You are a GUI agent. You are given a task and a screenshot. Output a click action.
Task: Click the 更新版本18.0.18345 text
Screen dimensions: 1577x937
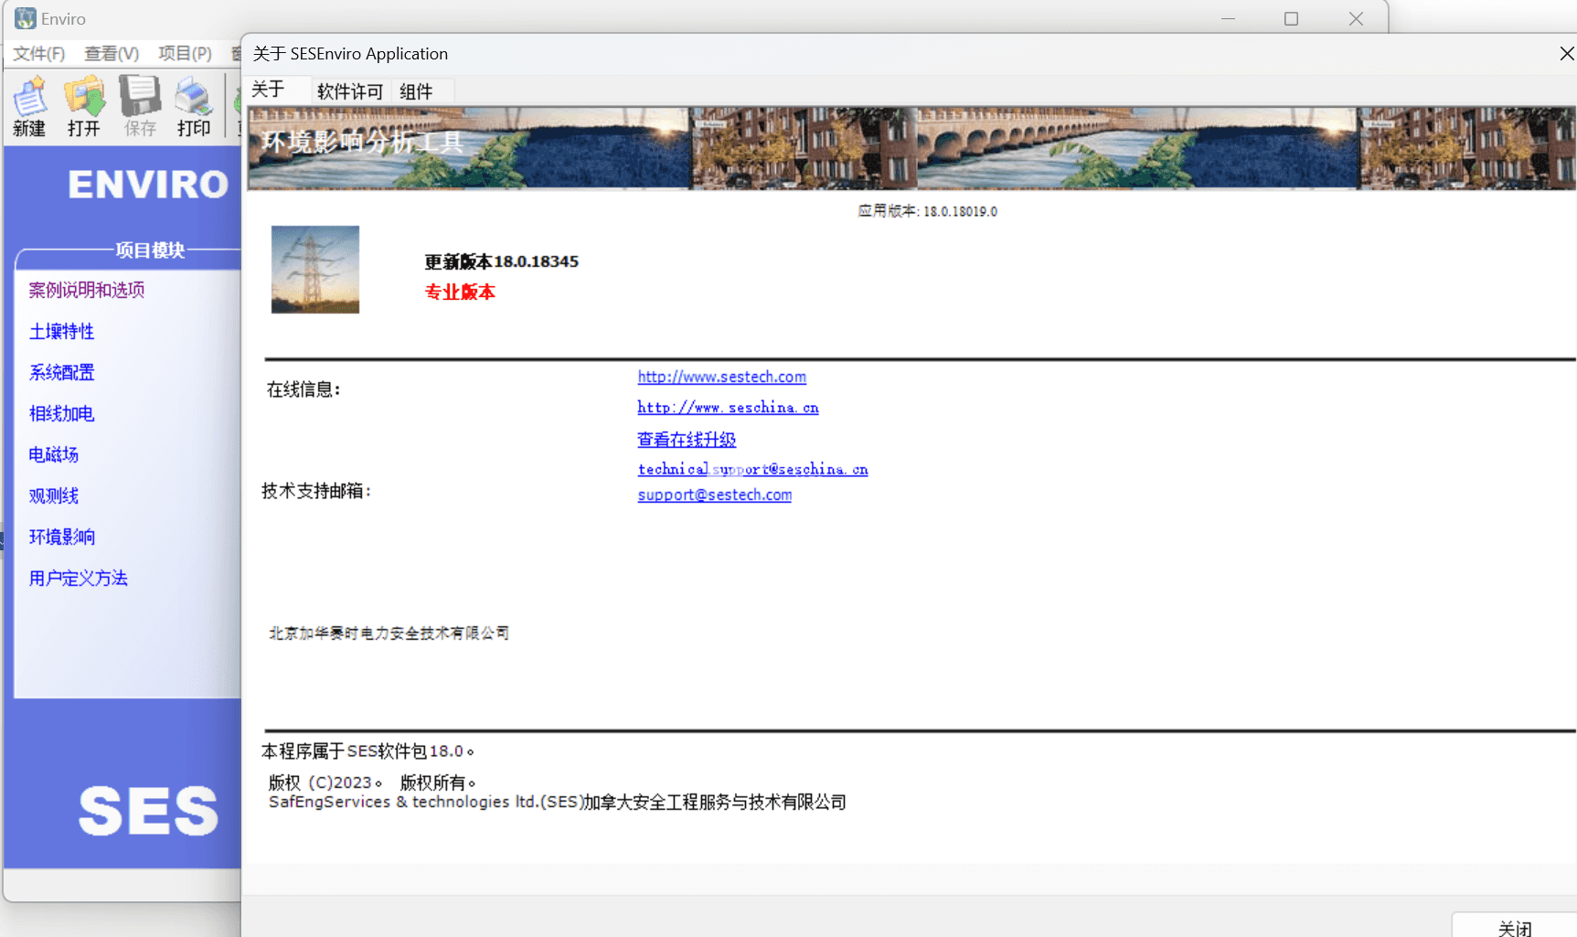502,261
